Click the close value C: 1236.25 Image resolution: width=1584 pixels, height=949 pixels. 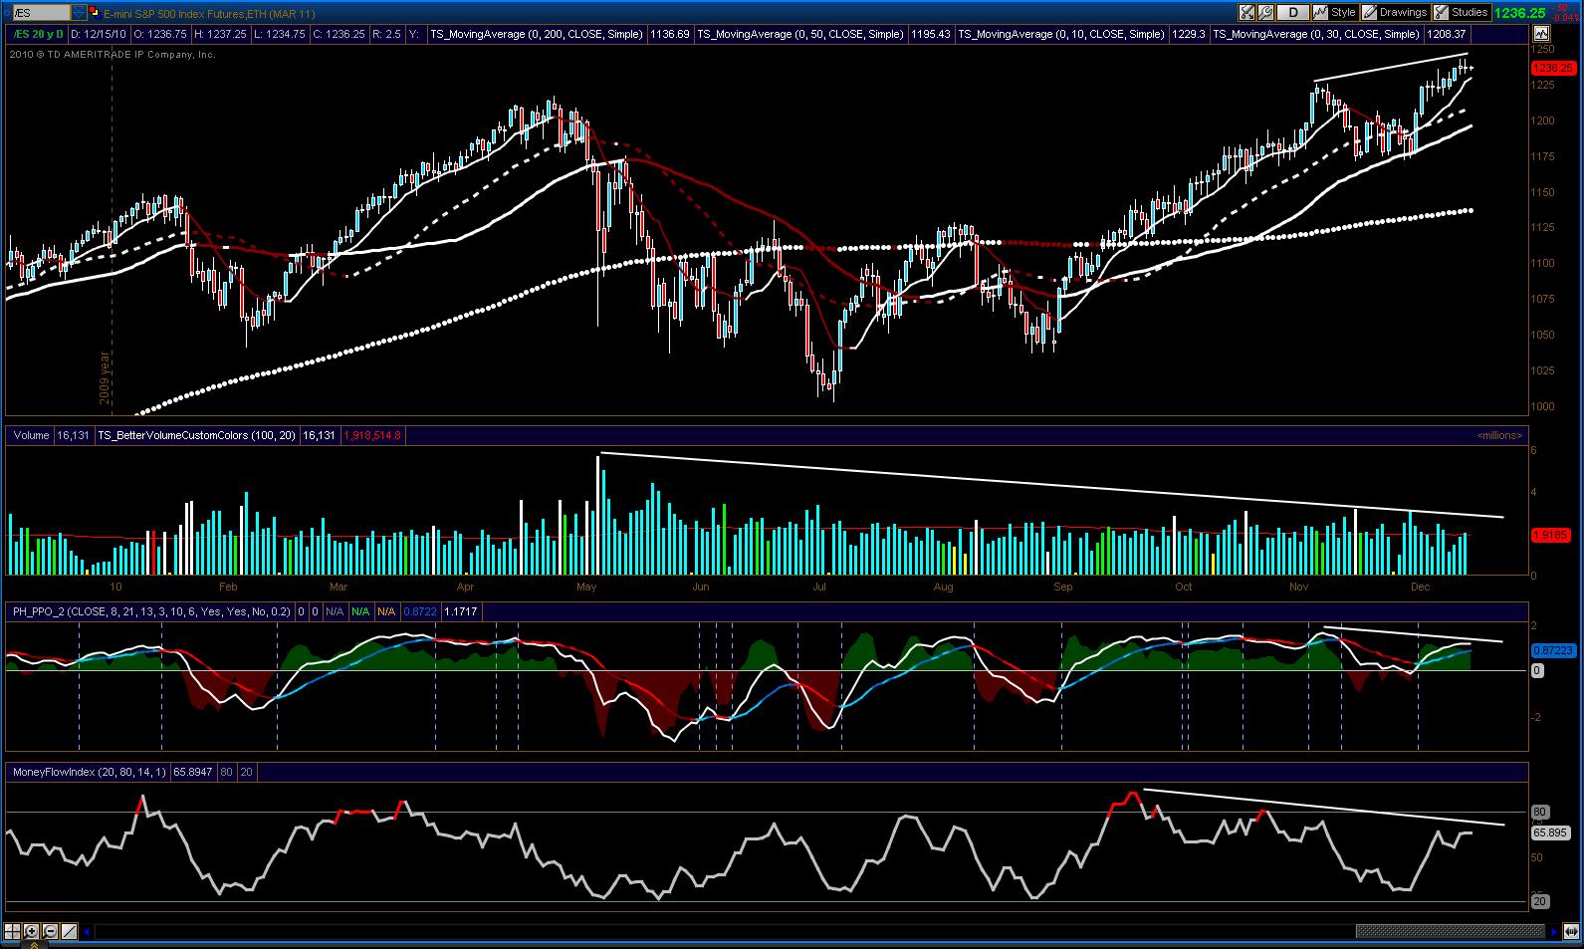pyautogui.click(x=339, y=34)
